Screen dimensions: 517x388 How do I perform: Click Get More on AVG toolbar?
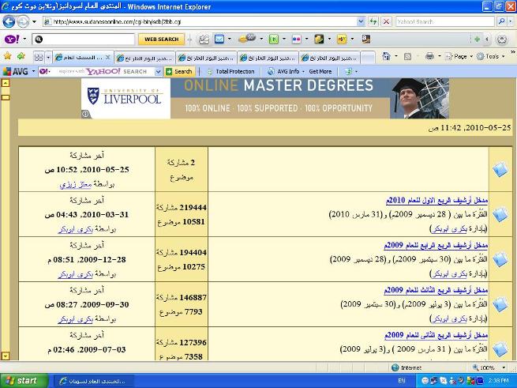[x=320, y=71]
